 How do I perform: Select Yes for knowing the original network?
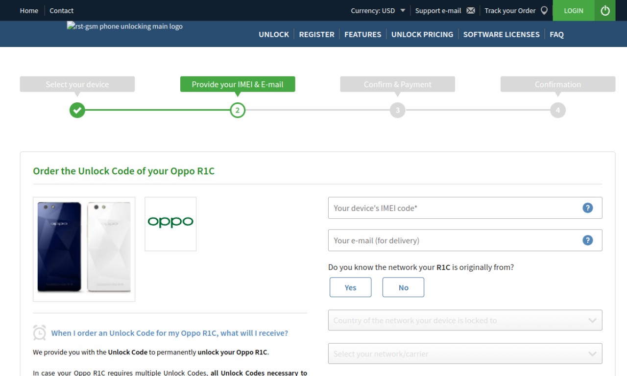point(350,287)
